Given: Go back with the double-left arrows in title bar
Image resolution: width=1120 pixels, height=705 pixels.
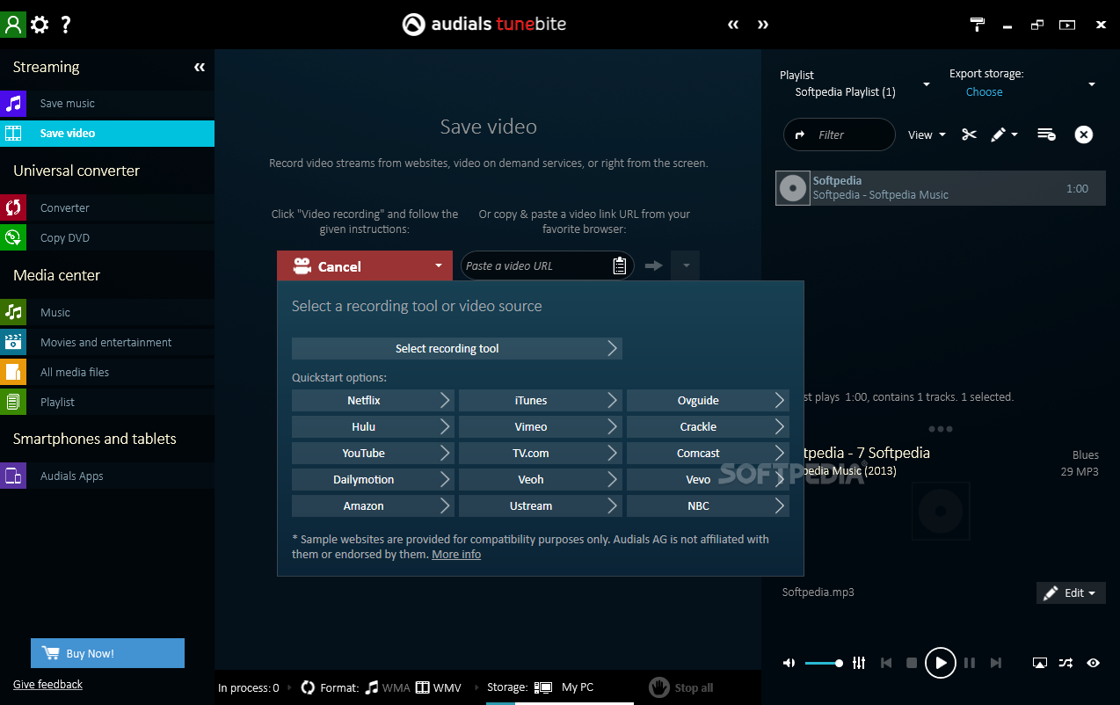Looking at the screenshot, I should tap(733, 25).
